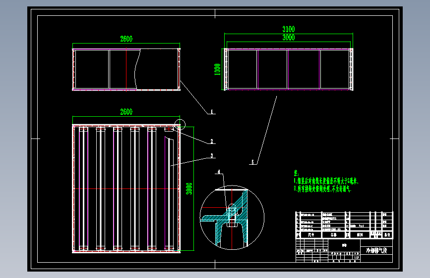Viewport: 430px width, 278px height.
Task: Select part callout number 3
Action: (x=212, y=156)
